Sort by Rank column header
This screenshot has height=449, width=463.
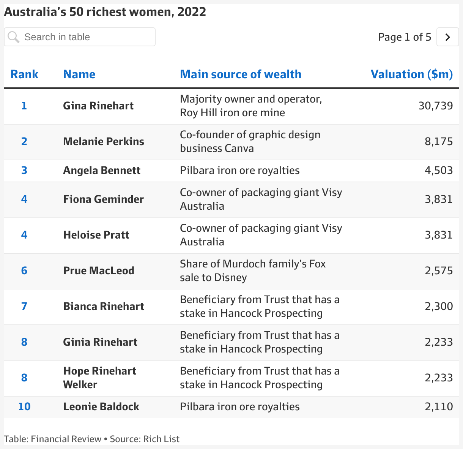tap(24, 74)
